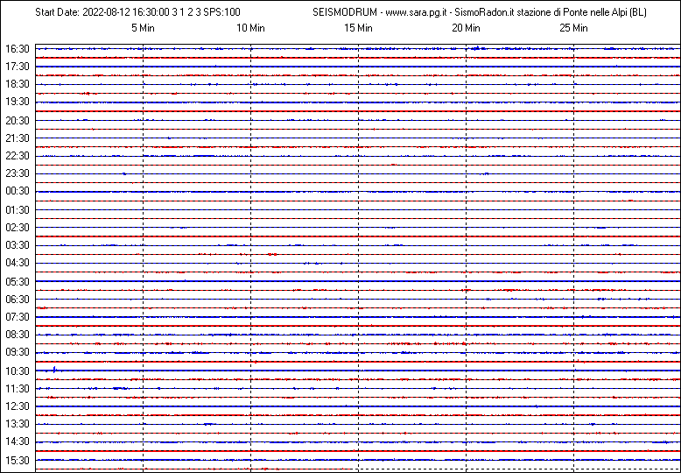
Task: Click the 14:30 time label
Action: coord(18,441)
